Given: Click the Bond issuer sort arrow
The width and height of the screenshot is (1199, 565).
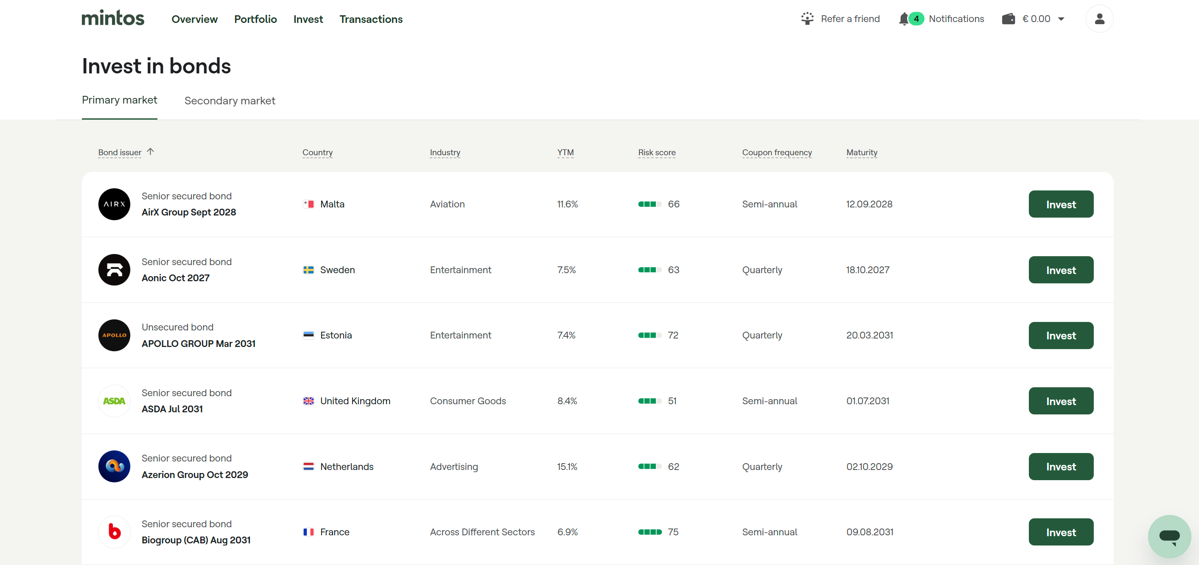Looking at the screenshot, I should (150, 152).
